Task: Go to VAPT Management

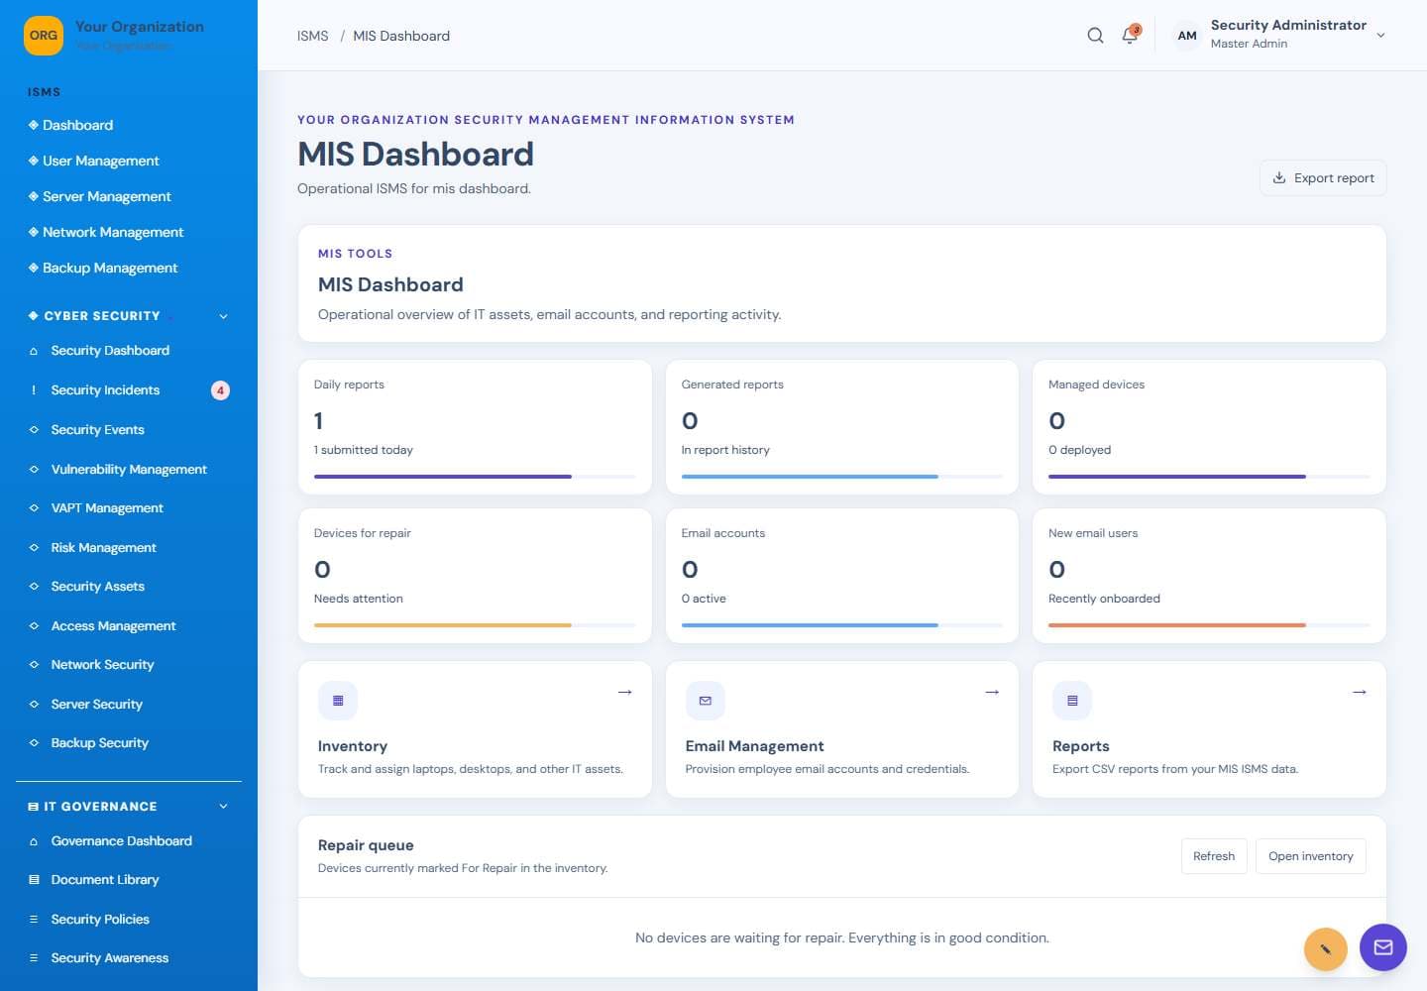Action: point(129,507)
